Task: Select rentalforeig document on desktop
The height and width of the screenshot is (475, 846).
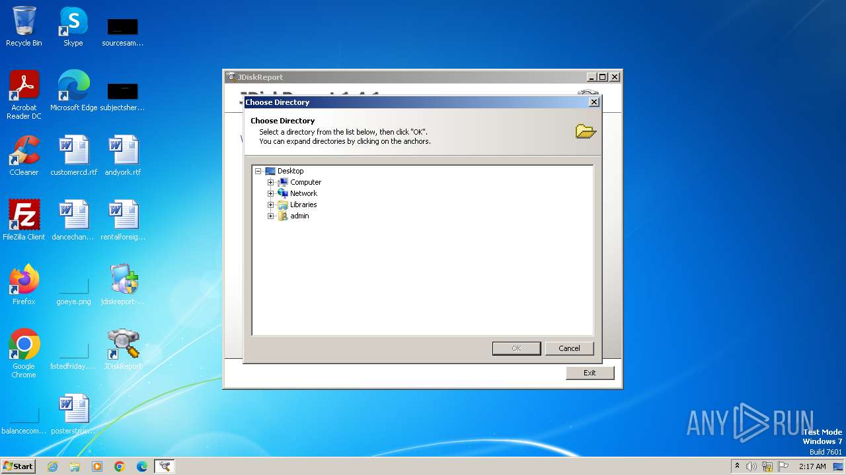Action: (x=123, y=220)
